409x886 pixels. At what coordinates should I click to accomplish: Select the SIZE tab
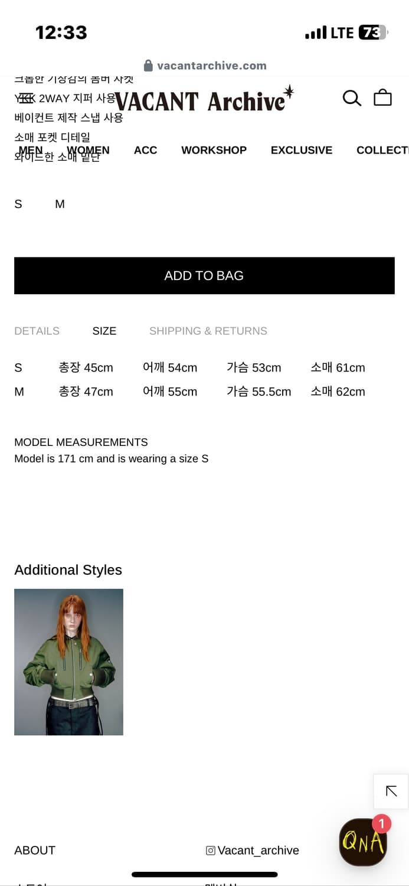(104, 331)
